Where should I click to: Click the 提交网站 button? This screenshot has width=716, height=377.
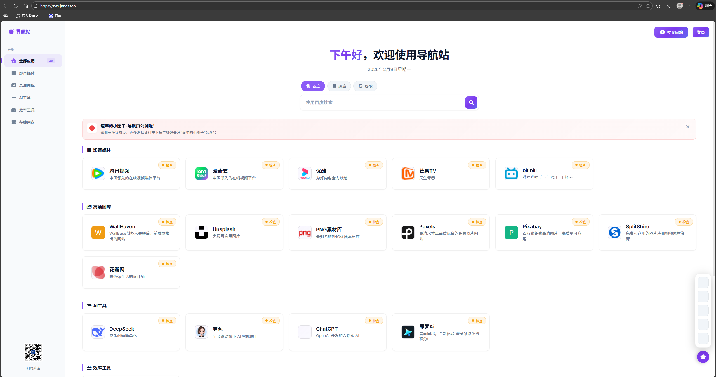(x=671, y=32)
